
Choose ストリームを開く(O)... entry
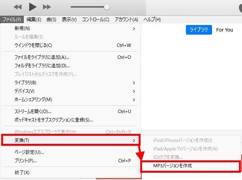(x=71, y=112)
